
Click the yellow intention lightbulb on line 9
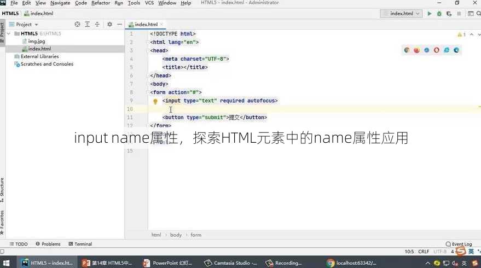click(155, 101)
